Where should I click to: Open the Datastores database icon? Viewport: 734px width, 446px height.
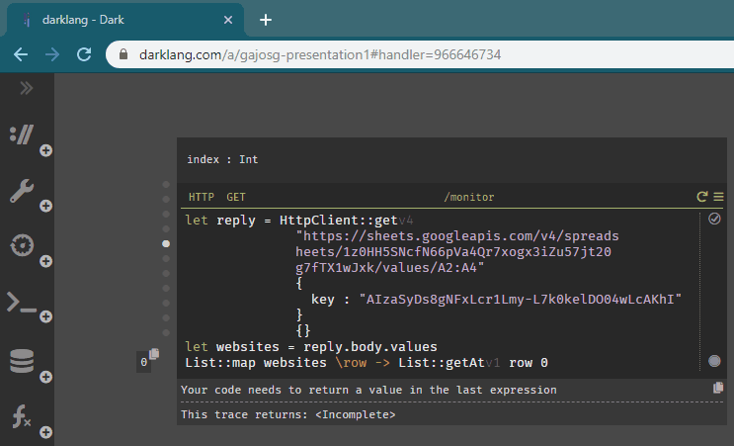point(22,361)
